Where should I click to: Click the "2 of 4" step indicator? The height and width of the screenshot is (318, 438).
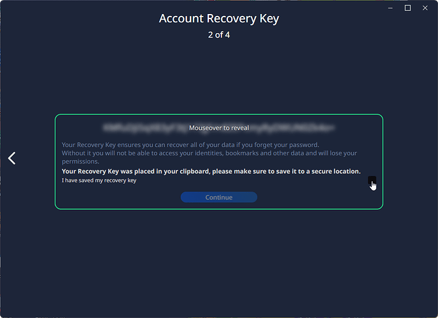[x=218, y=34]
